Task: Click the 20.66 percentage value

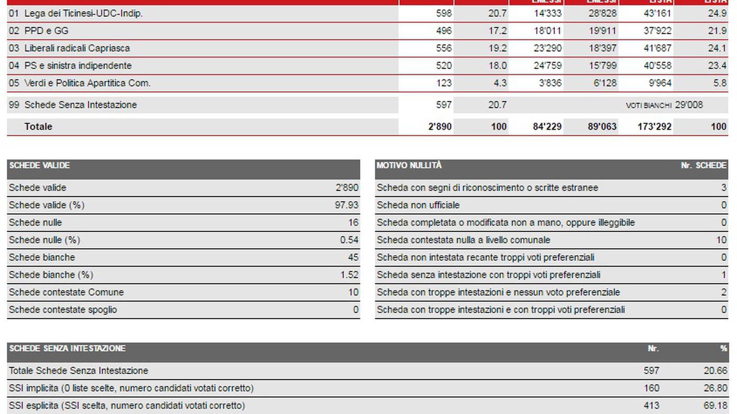Action: click(715, 371)
